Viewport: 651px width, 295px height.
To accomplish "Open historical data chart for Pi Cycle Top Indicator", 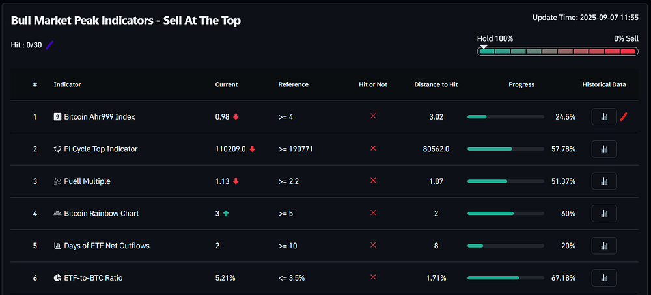I will click(604, 149).
